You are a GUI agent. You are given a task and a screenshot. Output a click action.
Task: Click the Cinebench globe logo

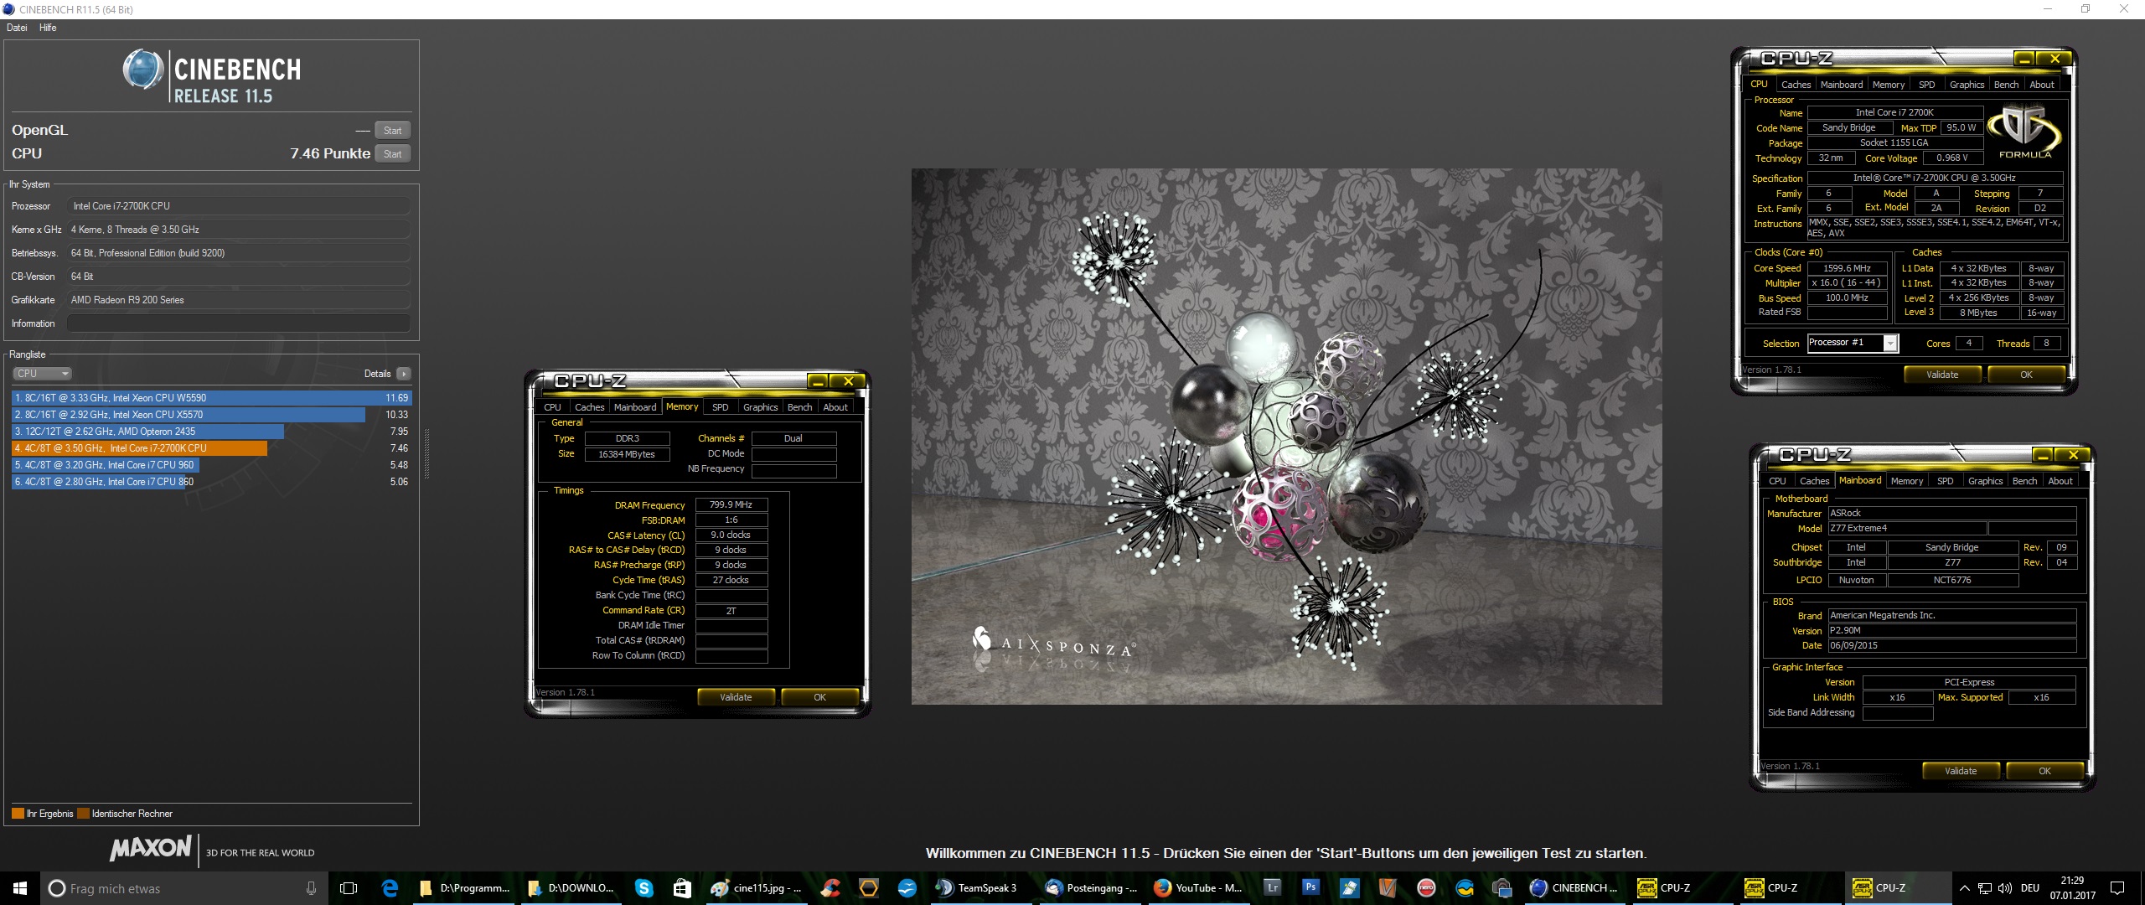(142, 70)
